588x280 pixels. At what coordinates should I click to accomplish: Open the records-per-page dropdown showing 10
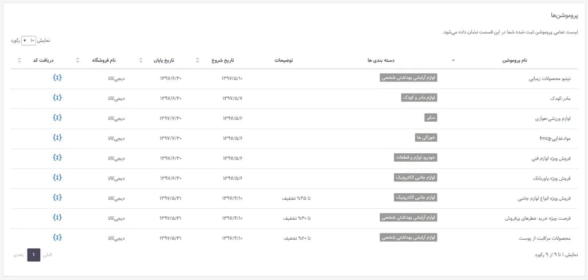pos(29,40)
